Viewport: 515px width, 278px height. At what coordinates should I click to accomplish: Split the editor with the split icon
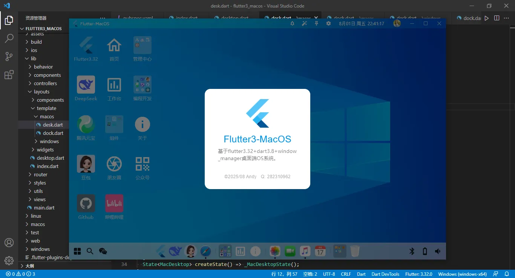pos(497,18)
